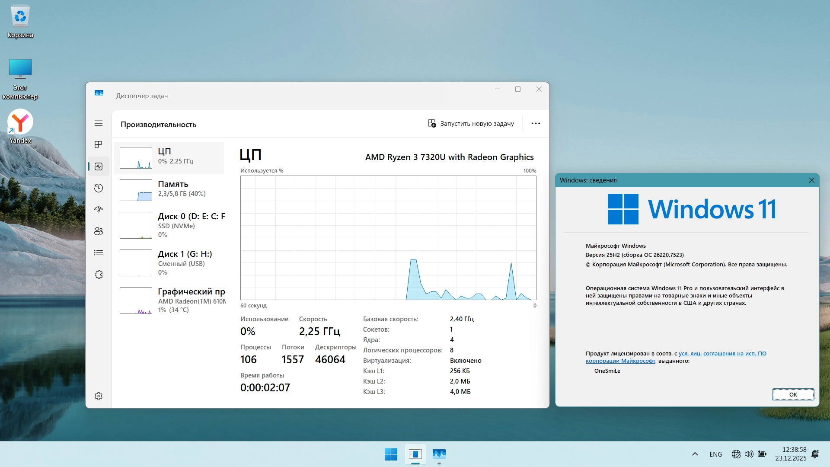This screenshot has height=467, width=830.
Task: Open the Users sidebar icon
Action: (99, 231)
